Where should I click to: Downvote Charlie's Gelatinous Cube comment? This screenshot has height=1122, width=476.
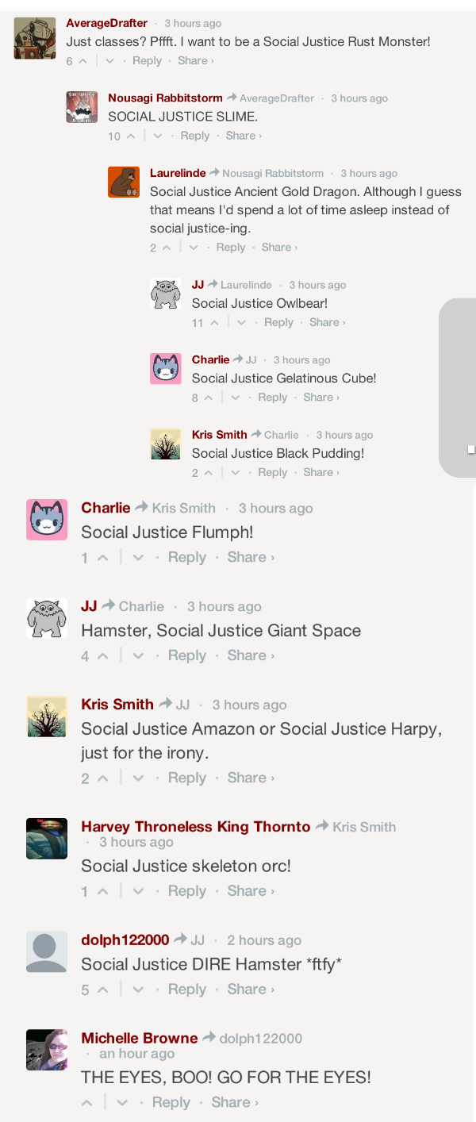(235, 398)
